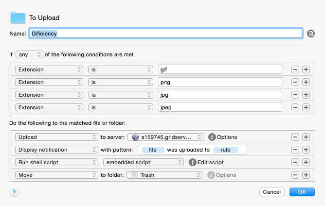Click the notification pattern field
325x206 pixels.
[192, 150]
